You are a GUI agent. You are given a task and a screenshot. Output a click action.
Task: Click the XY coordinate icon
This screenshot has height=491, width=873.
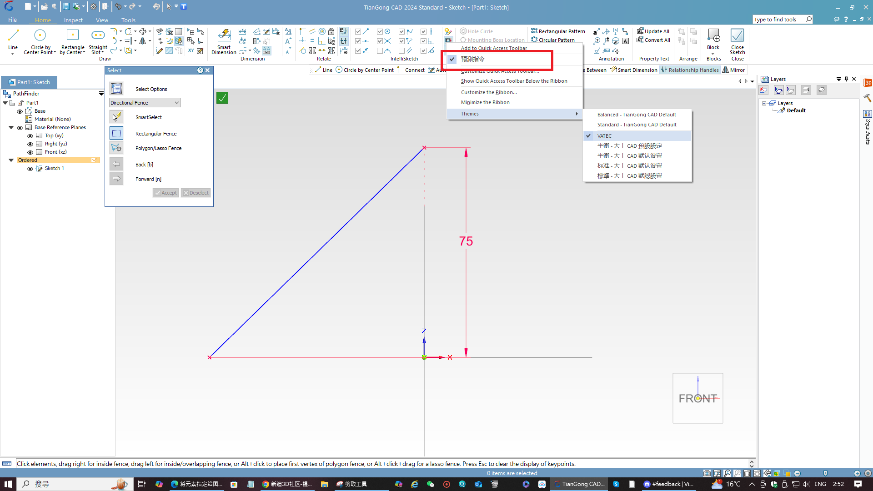coord(191,50)
